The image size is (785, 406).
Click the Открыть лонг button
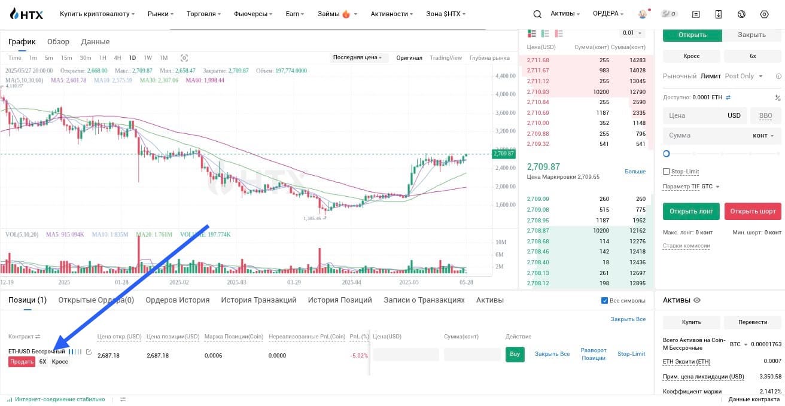pos(691,211)
